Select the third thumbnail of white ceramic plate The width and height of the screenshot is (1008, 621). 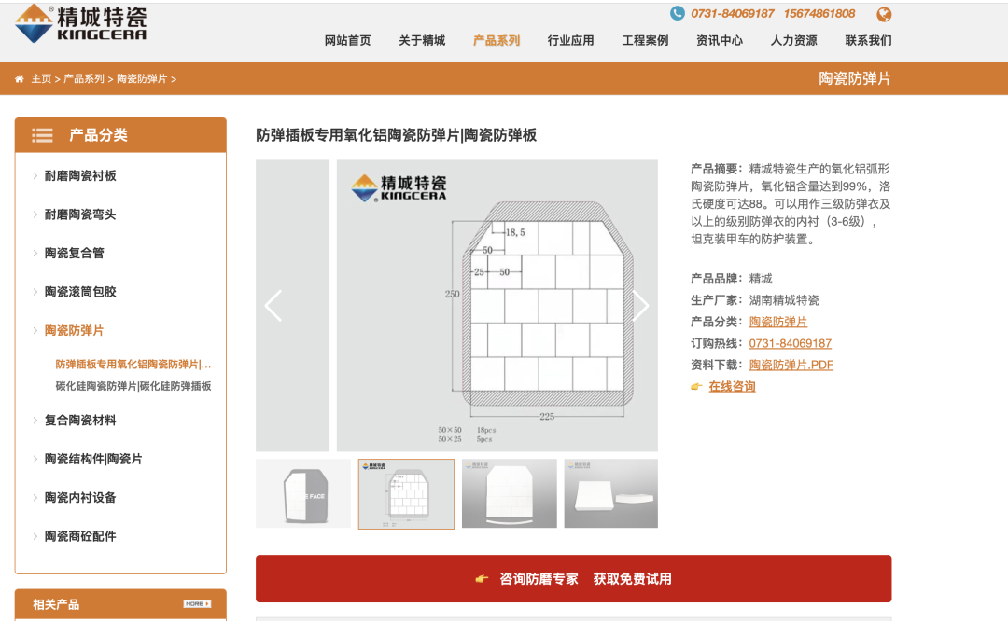click(510, 493)
